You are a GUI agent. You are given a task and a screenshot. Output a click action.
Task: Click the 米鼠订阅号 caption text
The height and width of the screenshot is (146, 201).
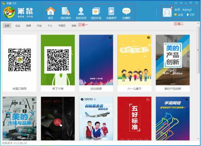pos(20,88)
